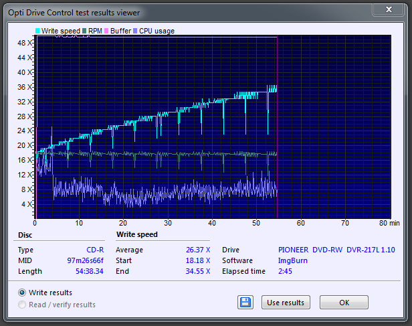Click the End speed value 34.55 X
This screenshot has height=326, width=412.
coord(198,271)
